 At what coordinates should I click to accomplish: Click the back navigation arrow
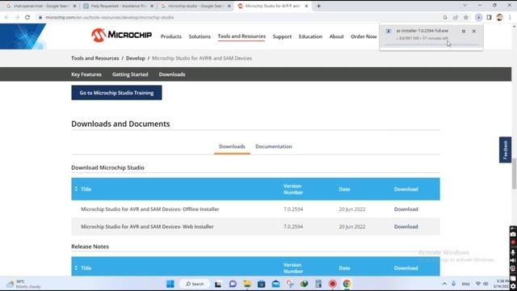coord(7,17)
